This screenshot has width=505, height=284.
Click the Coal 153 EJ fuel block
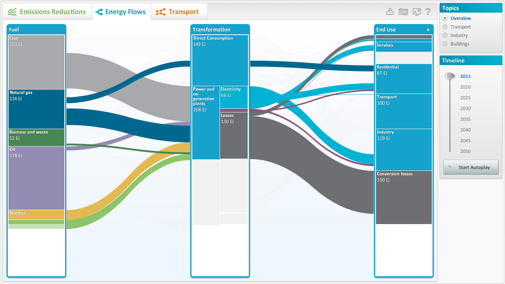click(x=36, y=62)
